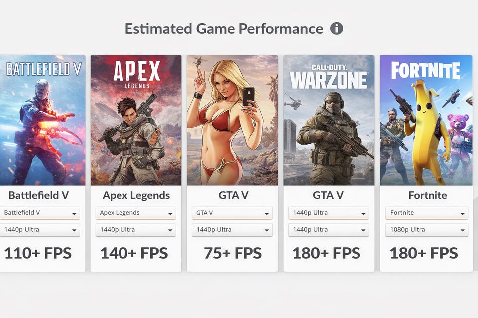This screenshot has height=318, width=478.
Task: Expand the quality dropdown in the 75+ FPS card
Action: [232, 230]
